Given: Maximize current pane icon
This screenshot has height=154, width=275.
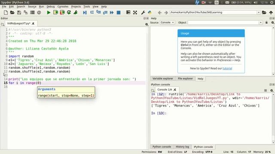Looking at the screenshot, I should click(x=128, y=12).
